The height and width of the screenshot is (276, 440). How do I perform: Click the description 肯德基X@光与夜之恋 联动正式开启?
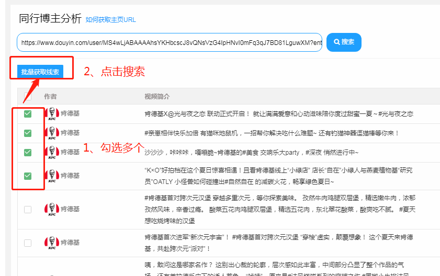point(279,114)
